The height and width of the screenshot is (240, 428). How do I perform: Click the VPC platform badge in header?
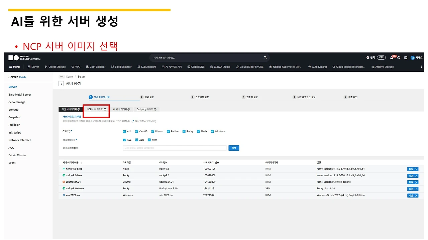click(x=381, y=58)
